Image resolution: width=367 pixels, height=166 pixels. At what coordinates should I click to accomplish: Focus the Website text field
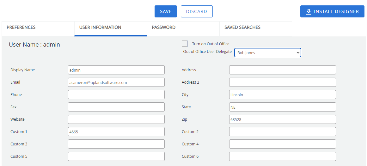[x=116, y=119]
